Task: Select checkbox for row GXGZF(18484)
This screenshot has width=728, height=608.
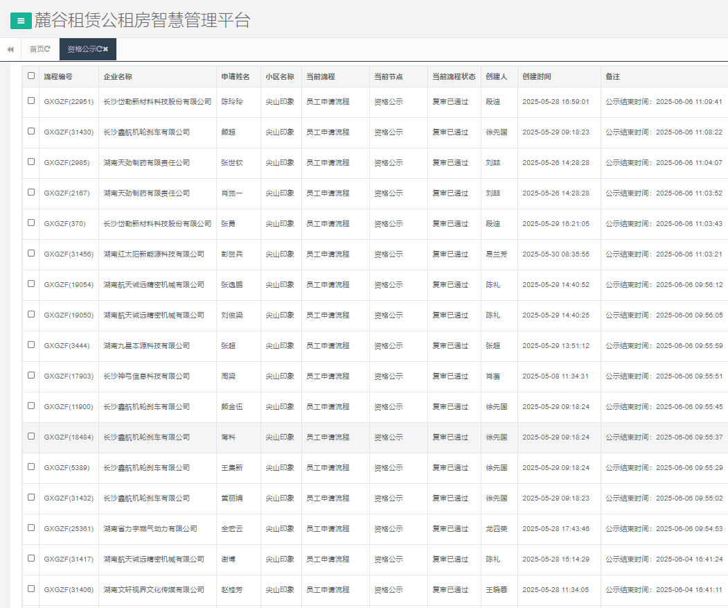Action: pos(31,437)
